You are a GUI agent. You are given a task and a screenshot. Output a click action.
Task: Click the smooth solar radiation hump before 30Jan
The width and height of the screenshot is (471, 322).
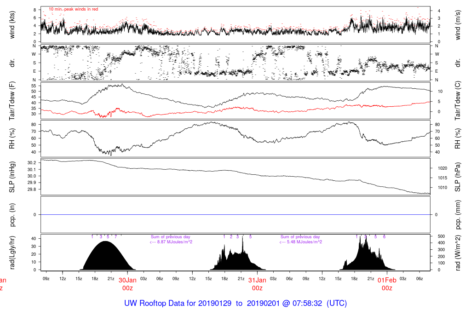pyautogui.click(x=105, y=255)
